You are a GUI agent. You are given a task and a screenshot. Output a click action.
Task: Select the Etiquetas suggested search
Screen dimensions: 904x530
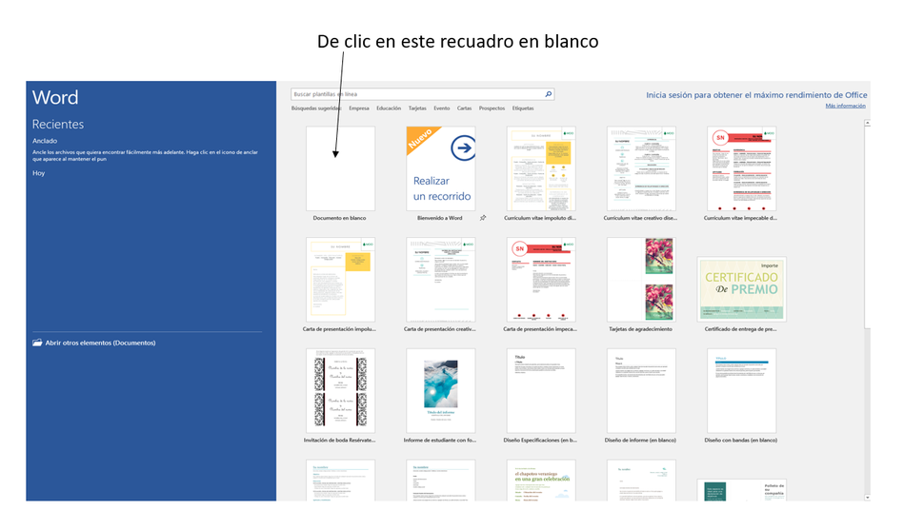523,108
